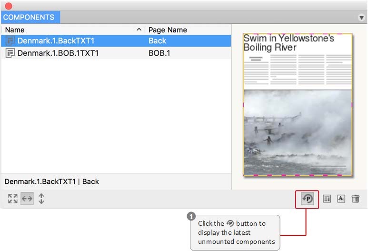
Task: Click the component icon beside Denmark.1.BackTXT1
Action: pyautogui.click(x=10, y=41)
